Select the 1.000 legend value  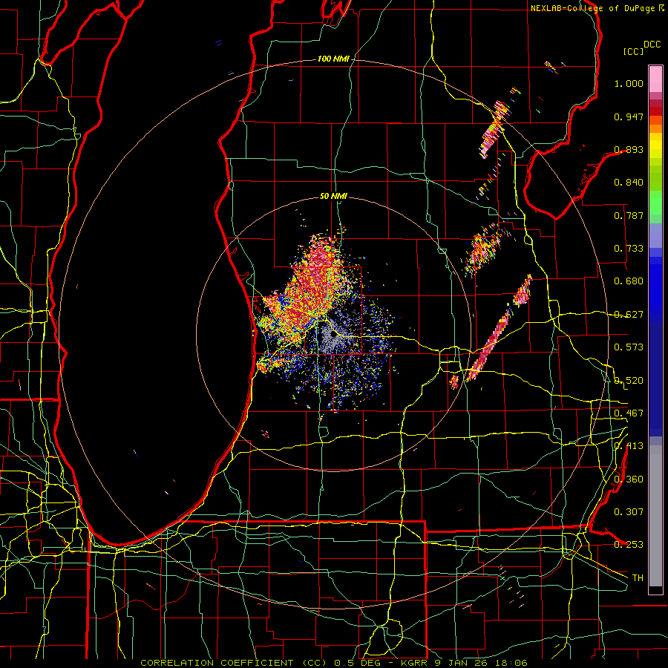pos(629,83)
